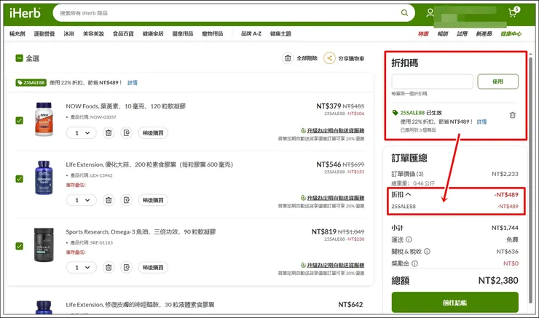Click the icon beside trash on NOW Foods row
Viewport: 539px width, 318px height.
pyautogui.click(x=127, y=133)
